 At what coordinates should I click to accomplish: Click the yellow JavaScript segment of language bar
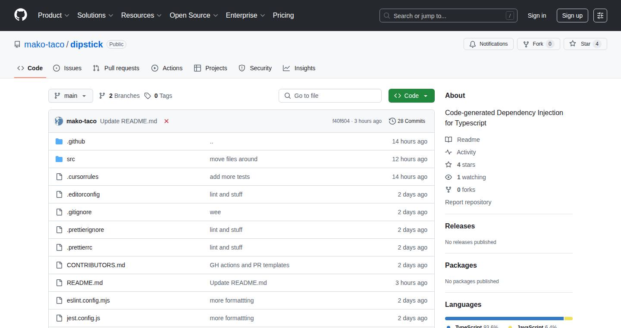coord(568,319)
